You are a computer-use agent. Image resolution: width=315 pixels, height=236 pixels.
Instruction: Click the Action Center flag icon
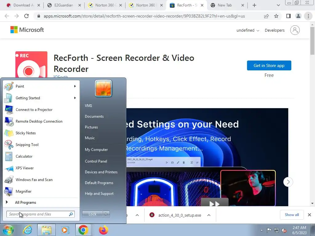click(269, 230)
